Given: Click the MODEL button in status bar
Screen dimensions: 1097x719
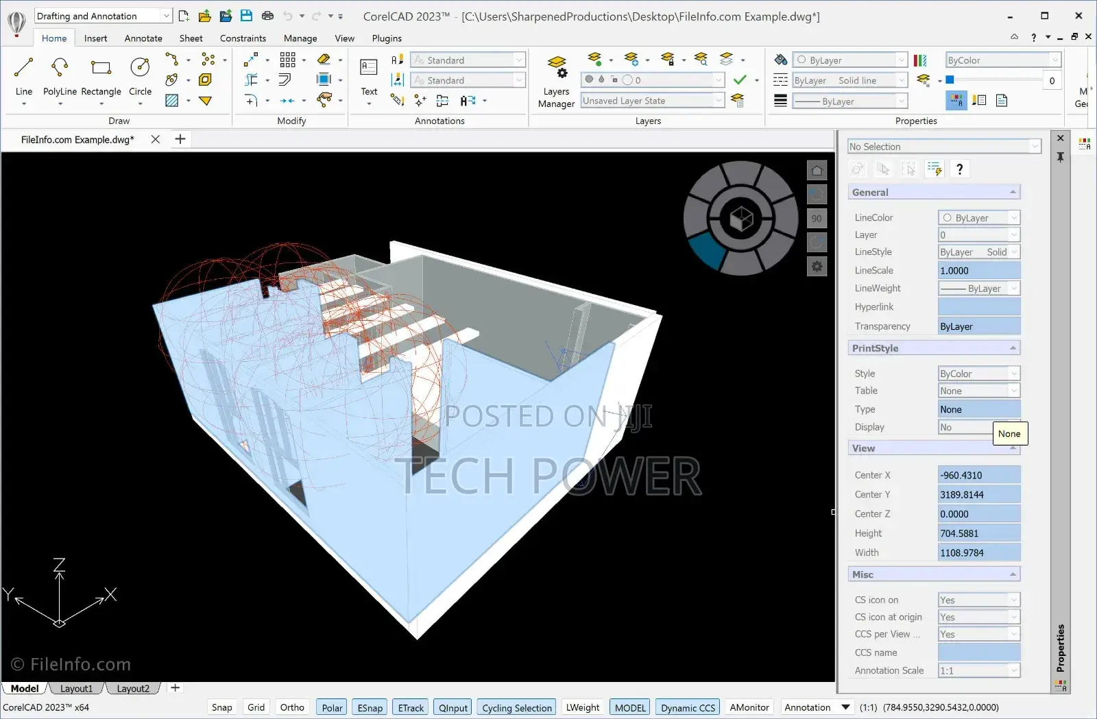Looking at the screenshot, I should (630, 707).
